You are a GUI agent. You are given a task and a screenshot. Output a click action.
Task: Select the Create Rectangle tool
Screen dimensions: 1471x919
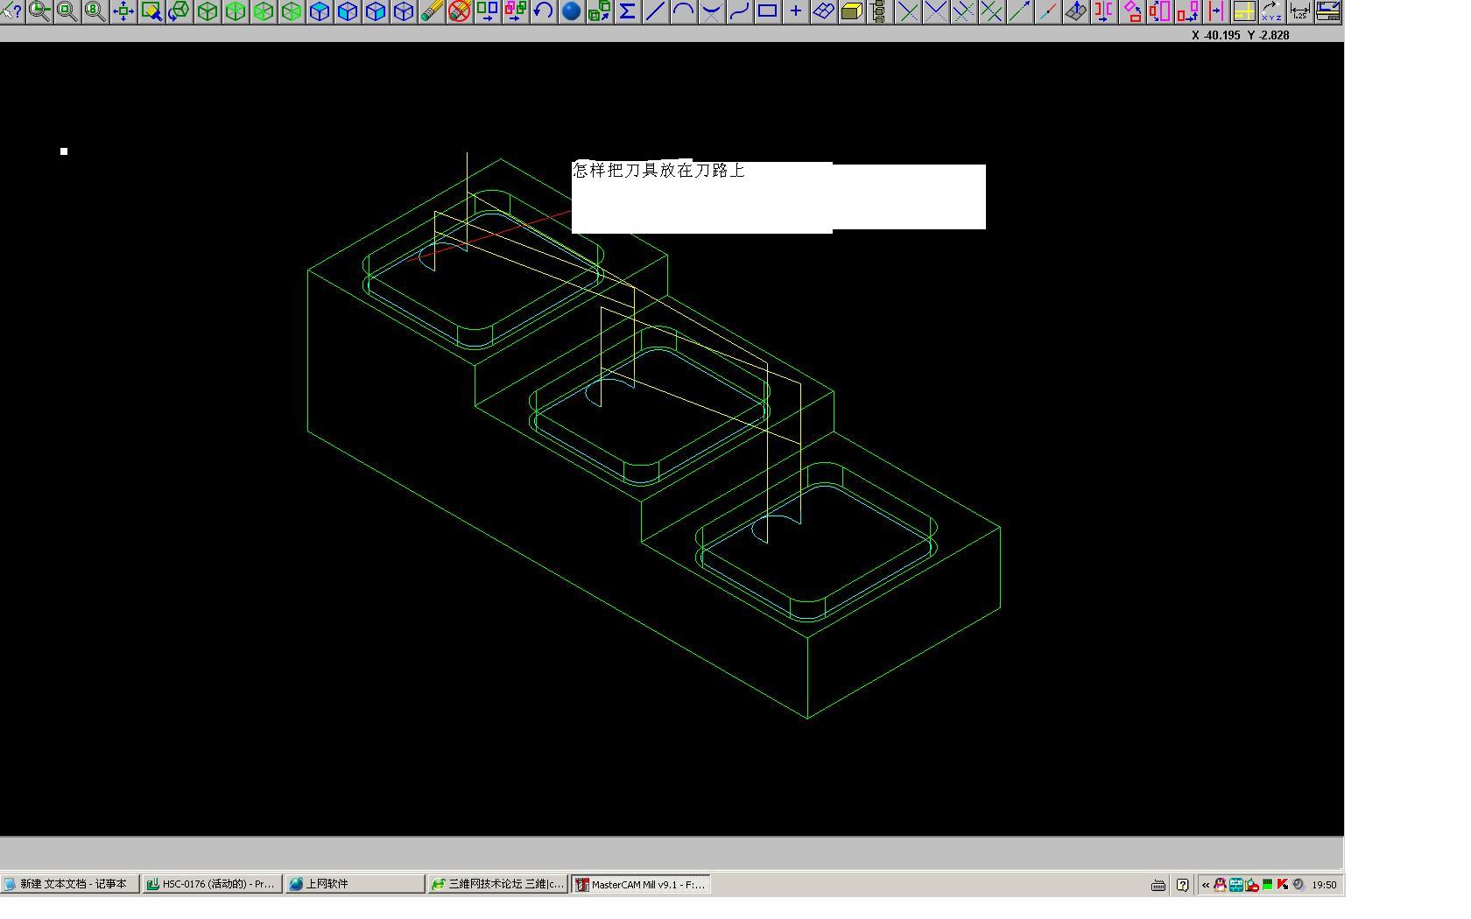[768, 11]
